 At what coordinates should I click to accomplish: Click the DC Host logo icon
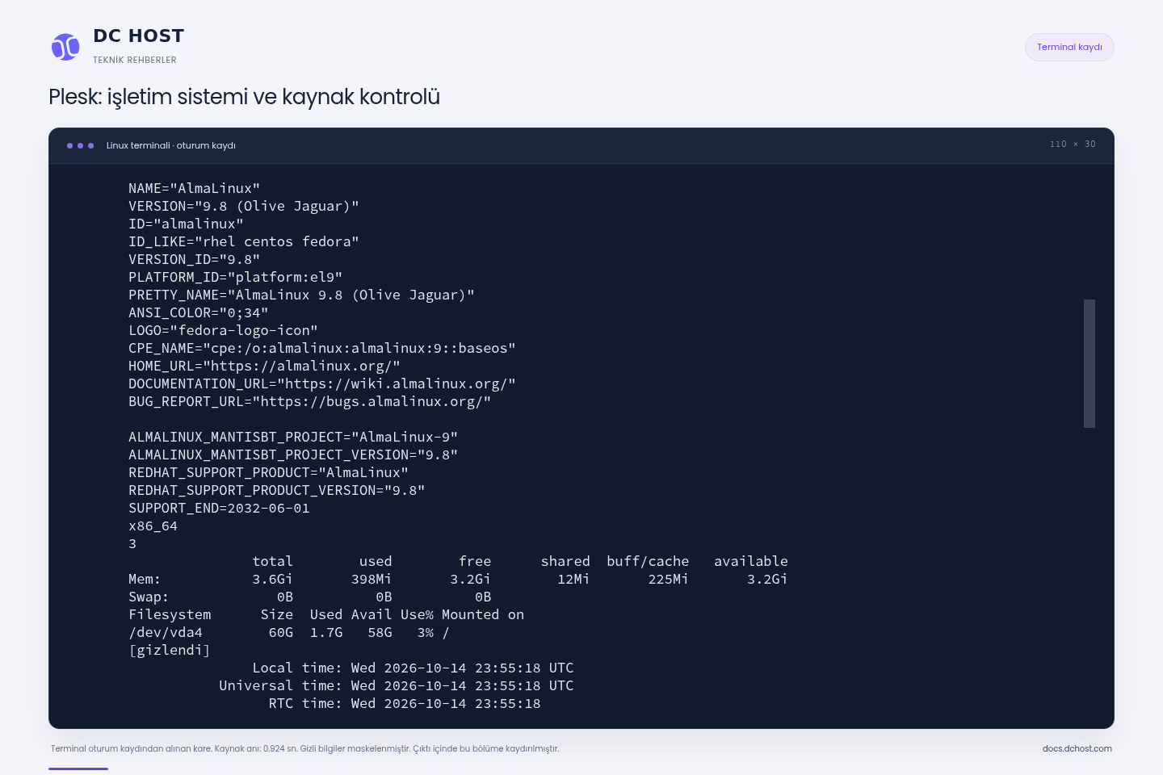click(65, 47)
